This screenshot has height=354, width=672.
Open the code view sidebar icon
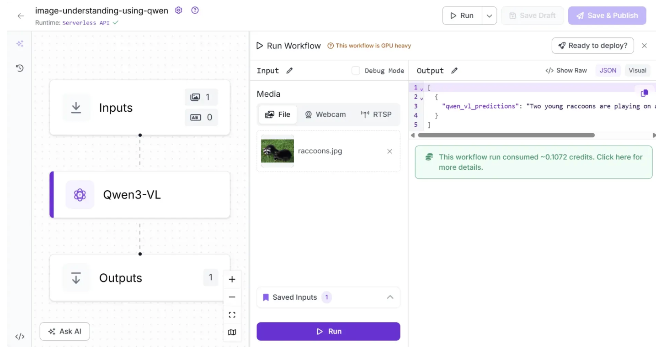(x=20, y=337)
